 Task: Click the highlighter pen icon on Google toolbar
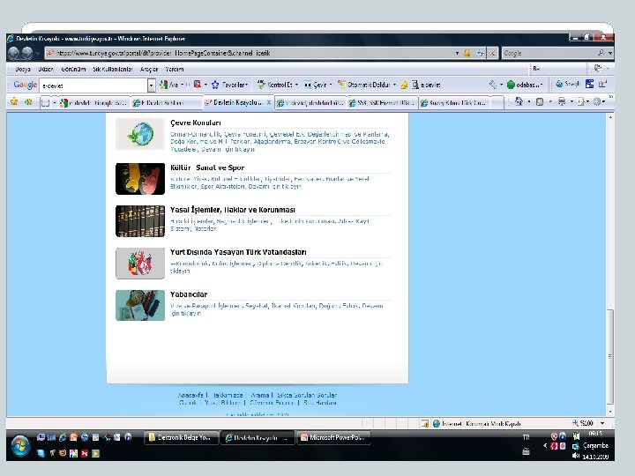pyautogui.click(x=404, y=85)
